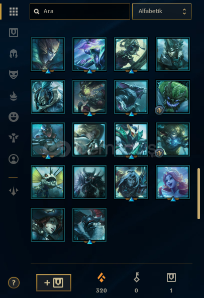Click the loot list vertical scrollbar
This screenshot has height=298, width=204.
pos(198,194)
